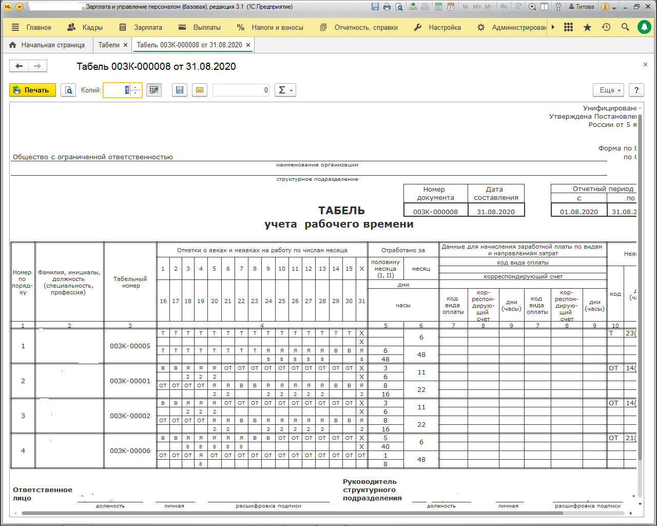Open the calendar icon in the title bar
This screenshot has height=526, width=657.
(451, 7)
